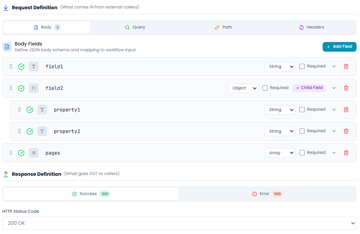This screenshot has height=234, width=360.
Task: Click the green check icon on property1
Action: pos(30,110)
